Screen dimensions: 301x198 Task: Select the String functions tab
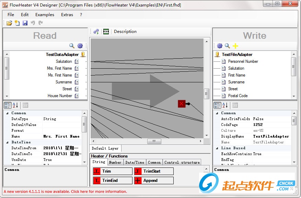pyautogui.click(x=99, y=162)
